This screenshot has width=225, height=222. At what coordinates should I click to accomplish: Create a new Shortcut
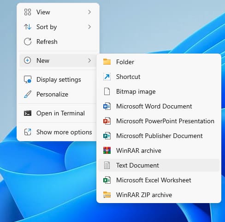tap(159, 77)
